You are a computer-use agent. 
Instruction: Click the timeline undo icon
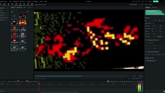4,82
